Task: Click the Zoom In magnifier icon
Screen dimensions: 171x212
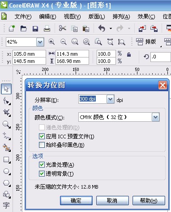Action: 51,42
